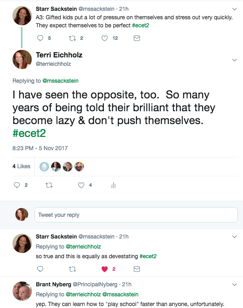The height and width of the screenshot is (308, 243).
Task: Expand options menu for Terri Eichholz's tweet
Action: pos(235,60)
